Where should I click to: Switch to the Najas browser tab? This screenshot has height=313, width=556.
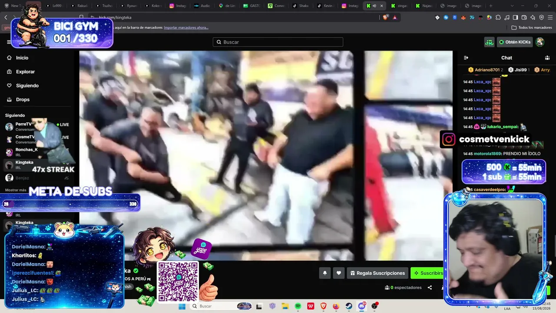click(x=424, y=6)
